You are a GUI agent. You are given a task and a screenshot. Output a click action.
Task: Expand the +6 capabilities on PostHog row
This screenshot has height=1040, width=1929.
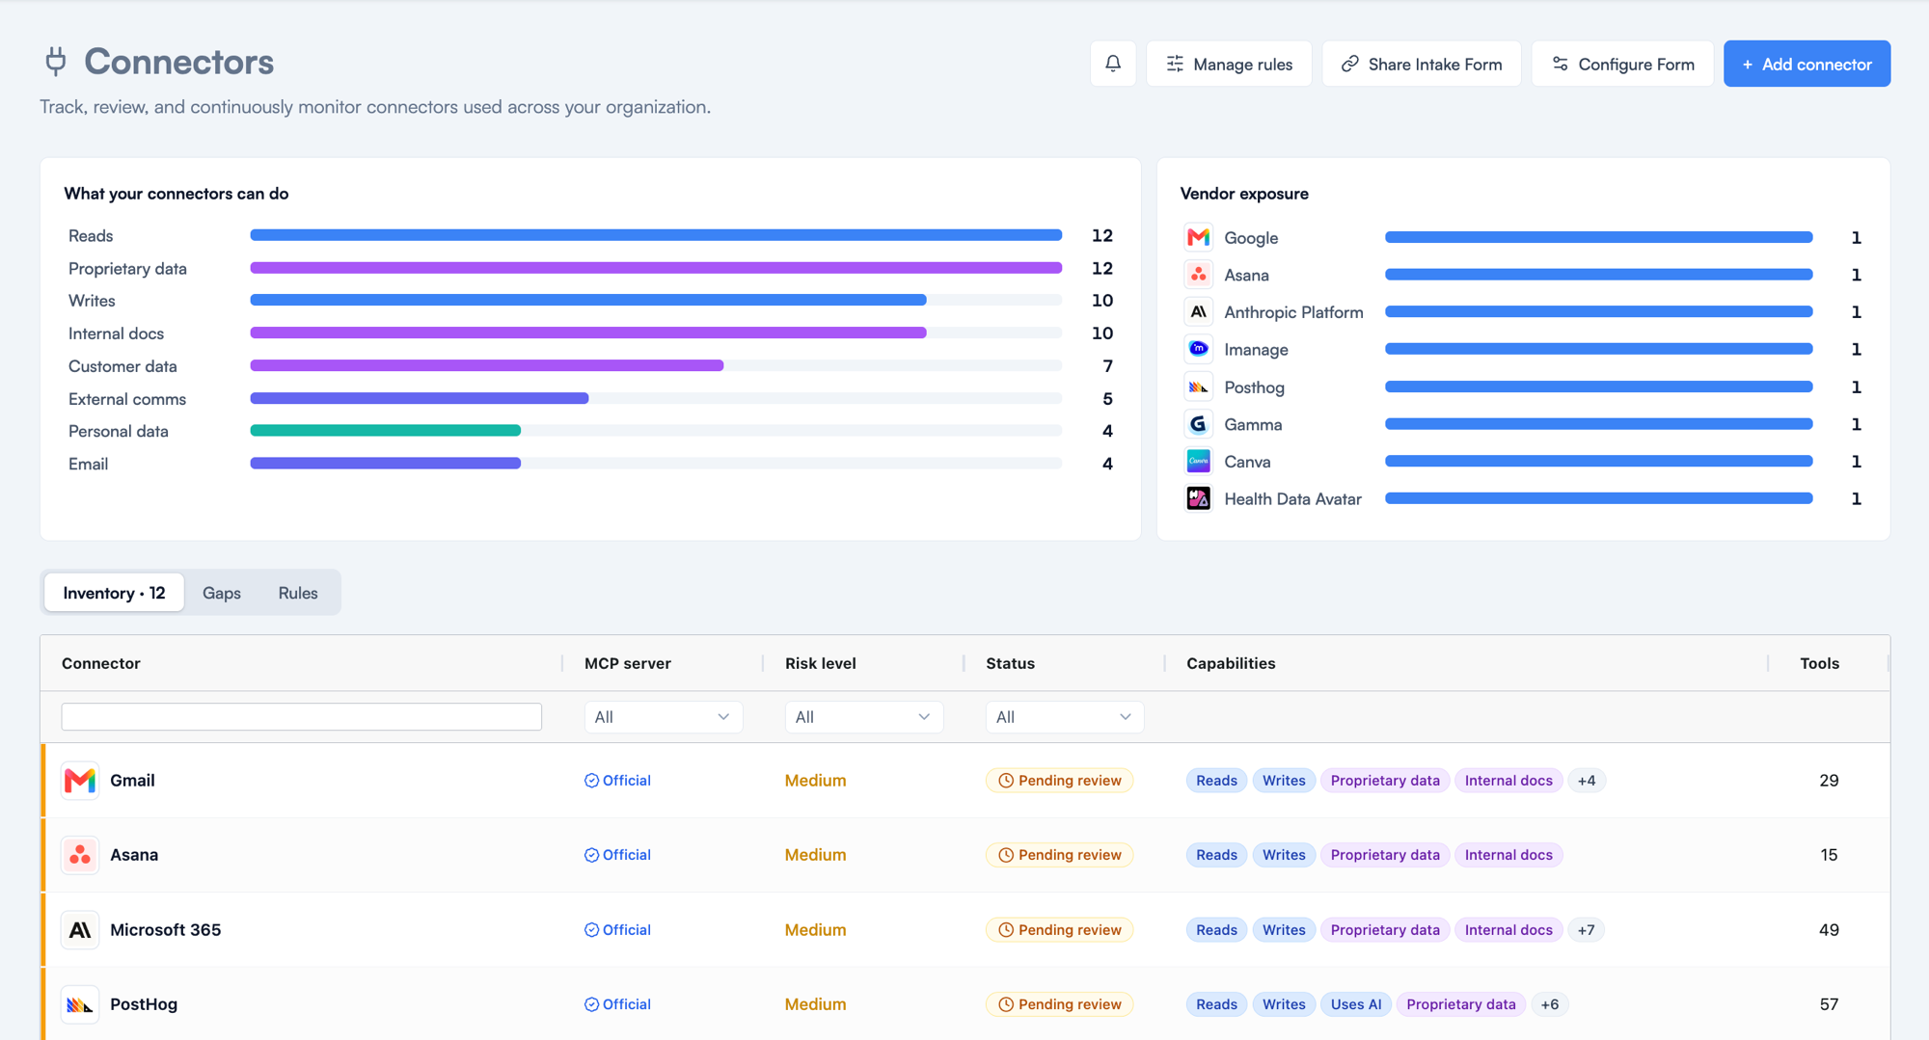[1550, 1004]
